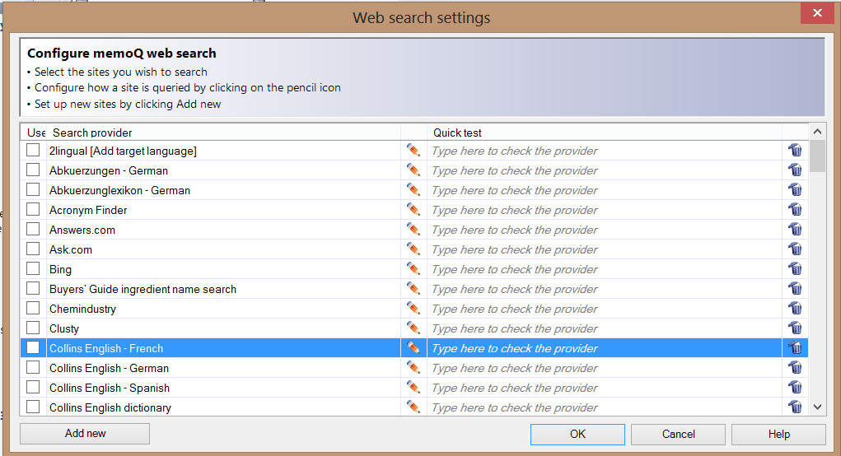841x456 pixels.
Task: Click the Quick test field for Ask.com
Action: tap(604, 249)
